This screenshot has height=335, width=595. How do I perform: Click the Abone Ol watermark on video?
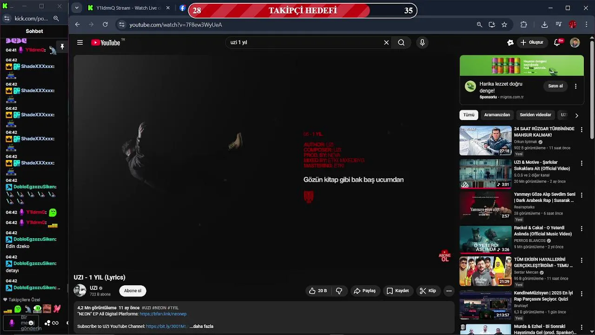point(445,256)
